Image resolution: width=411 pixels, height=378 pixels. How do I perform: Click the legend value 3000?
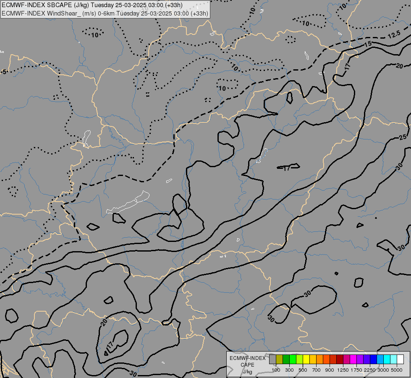click(x=383, y=370)
